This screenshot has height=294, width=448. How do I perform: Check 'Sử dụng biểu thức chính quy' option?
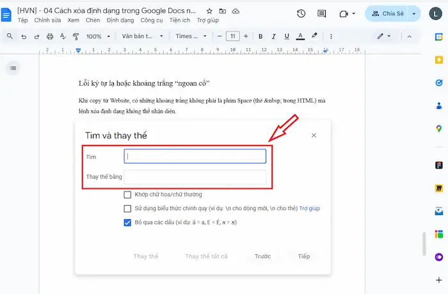coord(128,208)
